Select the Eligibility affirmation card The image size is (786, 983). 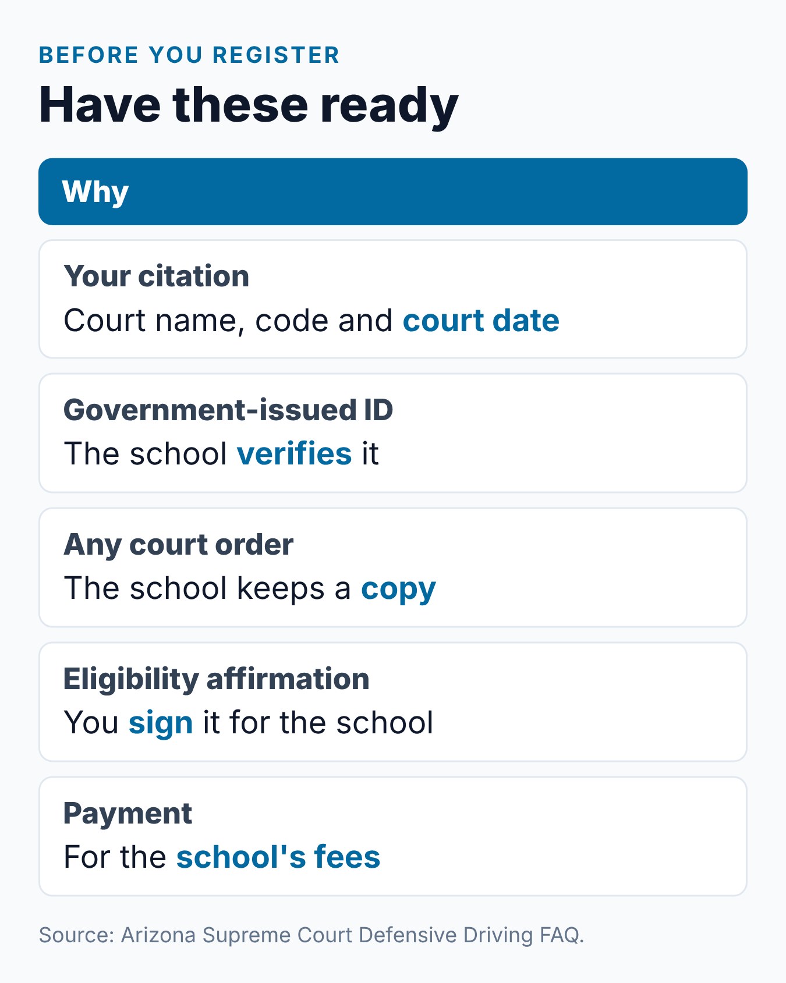pyautogui.click(x=393, y=702)
